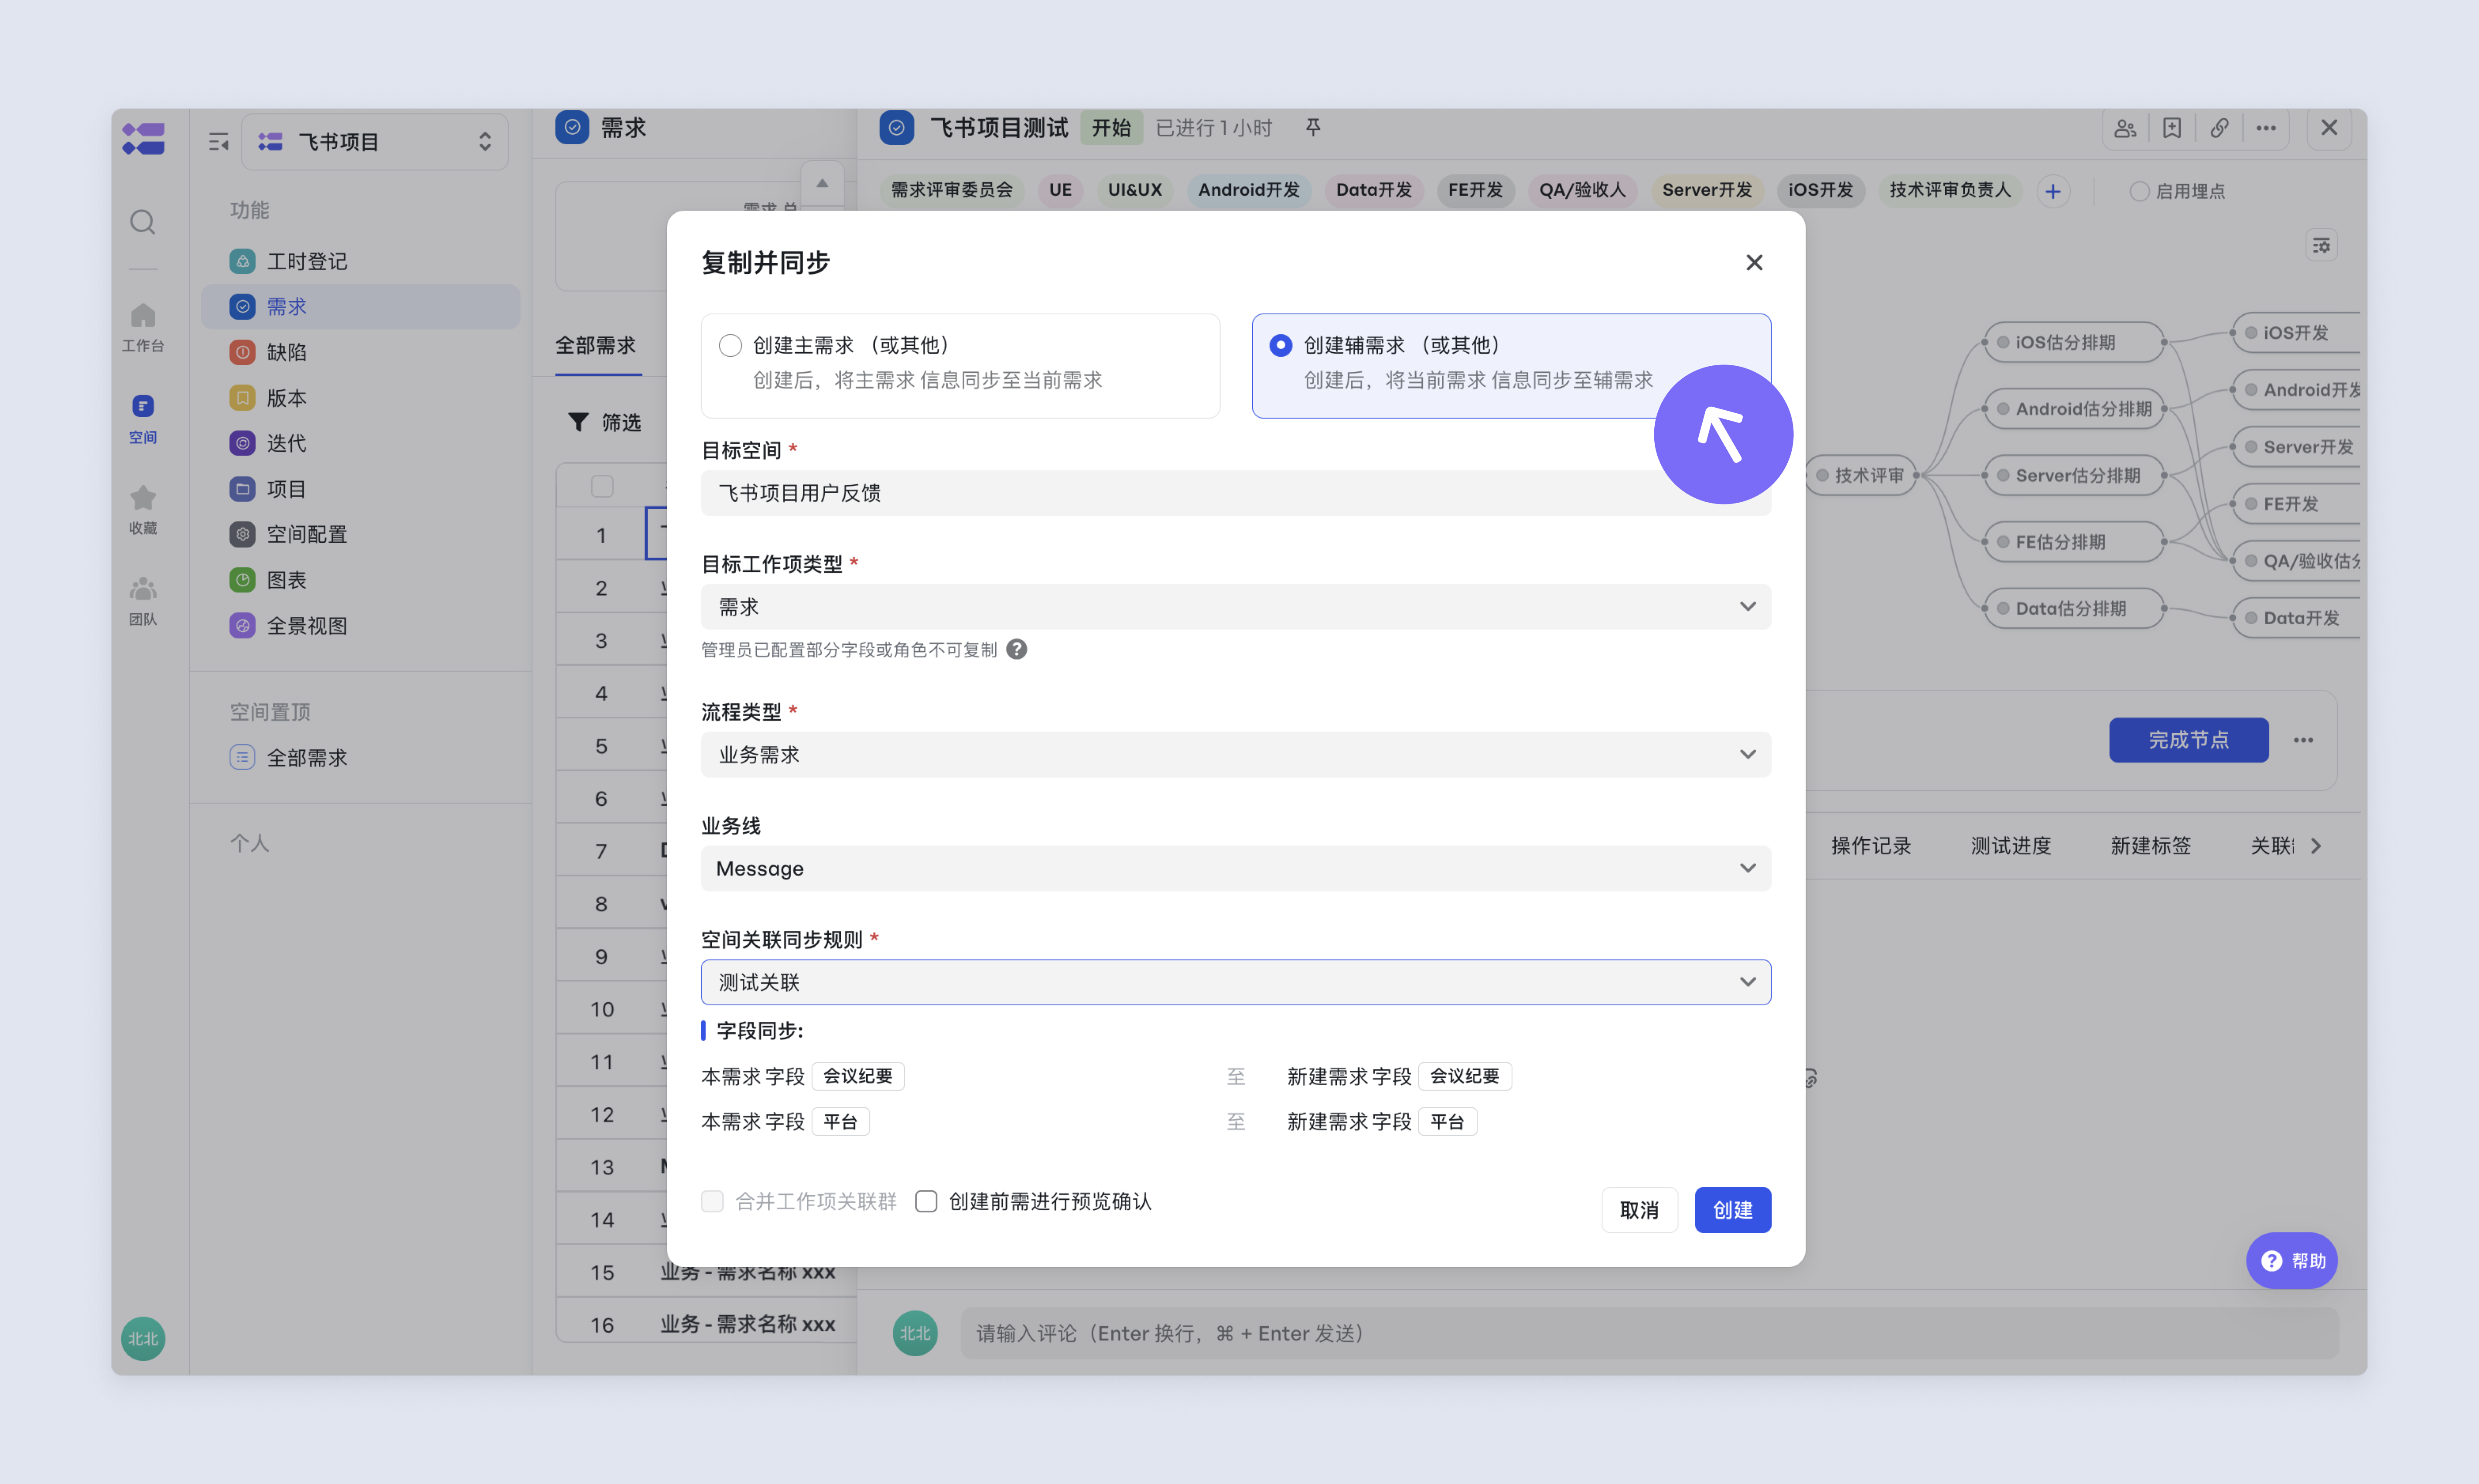This screenshot has width=2479, height=1484.
Task: Click the 创建 button
Action: click(1733, 1210)
